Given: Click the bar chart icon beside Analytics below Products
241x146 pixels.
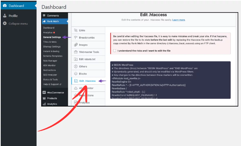Looking at the screenshot, I should (x=44, y=104).
